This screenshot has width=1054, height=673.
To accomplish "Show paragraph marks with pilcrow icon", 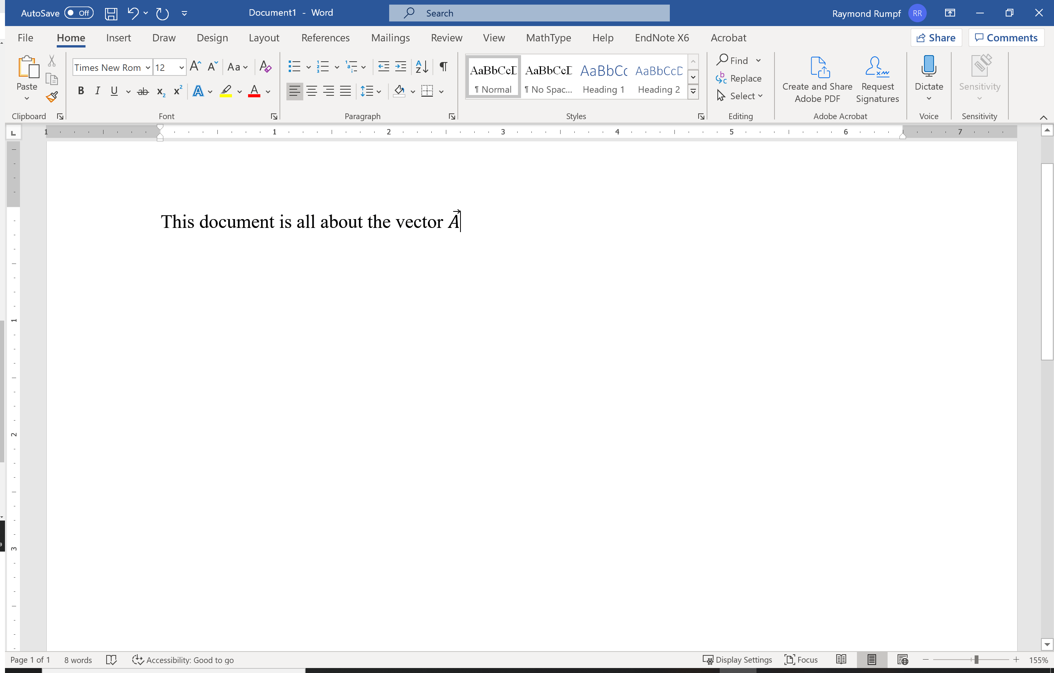I will coord(443,67).
